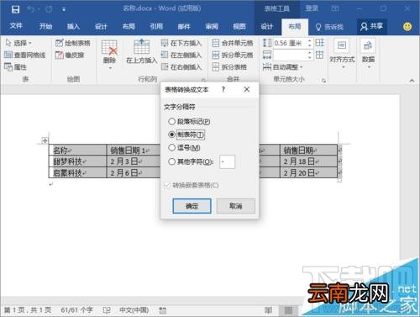420x317 pixels.
Task: Click the distribute rows icon
Action: coord(320,43)
